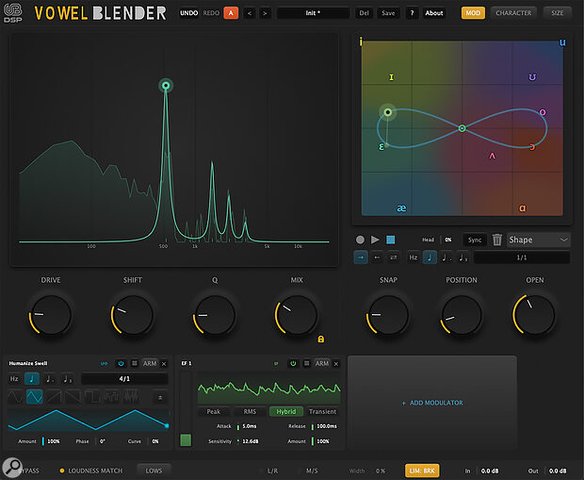
Task: Remove the EF 1 modulator with X
Action: [x=336, y=364]
